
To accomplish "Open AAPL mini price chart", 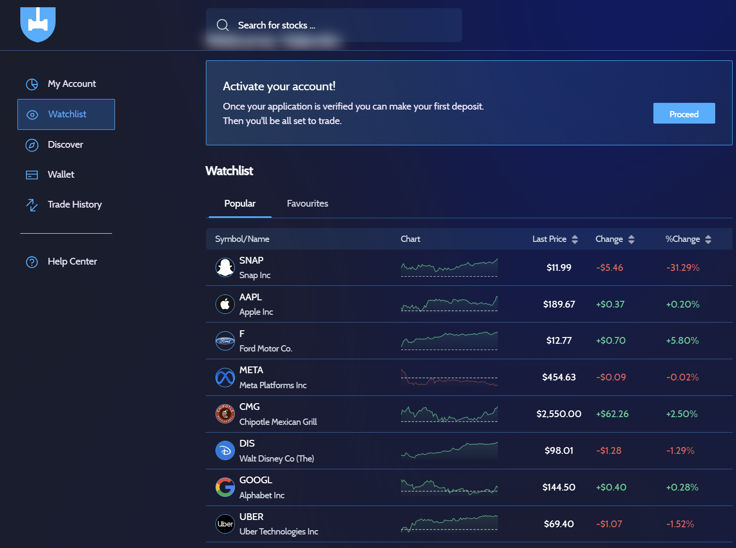I will [x=449, y=304].
